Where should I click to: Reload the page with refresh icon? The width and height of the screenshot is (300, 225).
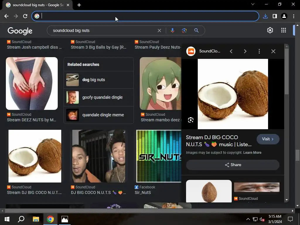coord(25,16)
